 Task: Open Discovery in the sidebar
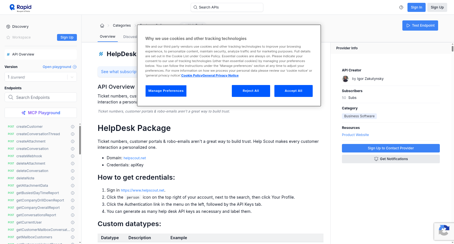tap(20, 27)
